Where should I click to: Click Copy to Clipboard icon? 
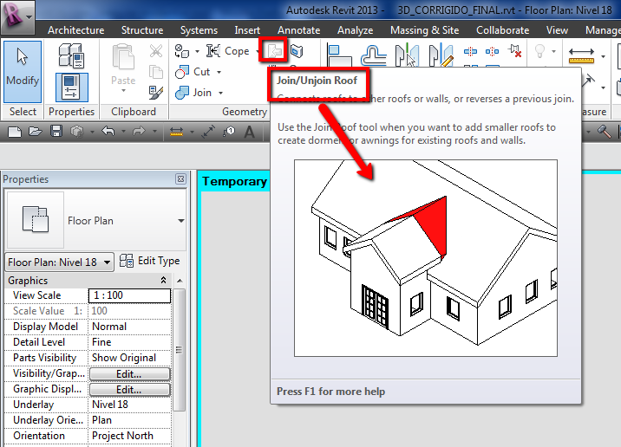(156, 73)
